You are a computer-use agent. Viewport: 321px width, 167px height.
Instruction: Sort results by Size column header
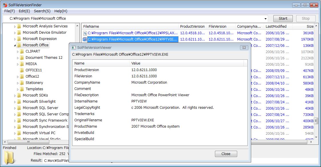[x=303, y=27]
